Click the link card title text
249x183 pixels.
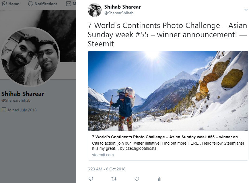(x=167, y=137)
